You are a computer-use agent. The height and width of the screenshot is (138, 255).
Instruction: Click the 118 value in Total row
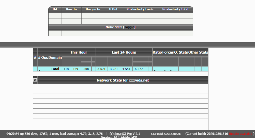[66, 69]
